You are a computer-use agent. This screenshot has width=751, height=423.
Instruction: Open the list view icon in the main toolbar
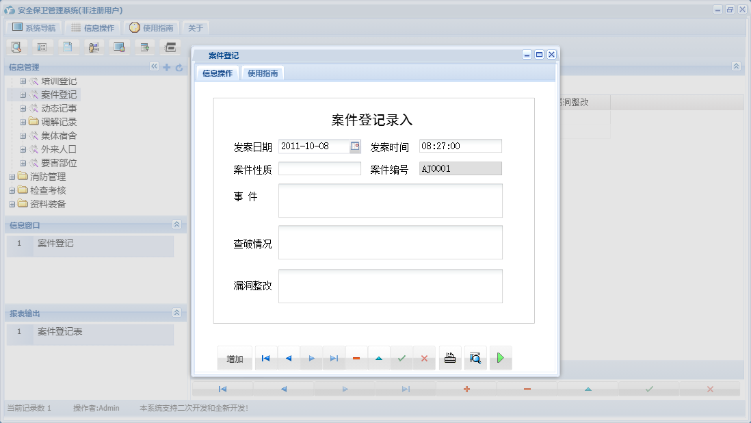(42, 47)
